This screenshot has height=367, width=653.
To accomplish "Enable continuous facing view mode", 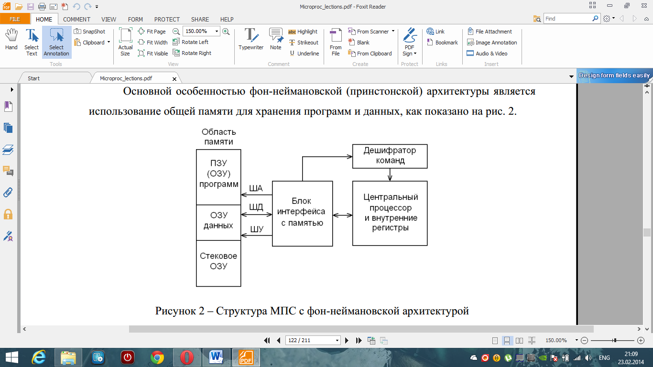I will tap(532, 341).
